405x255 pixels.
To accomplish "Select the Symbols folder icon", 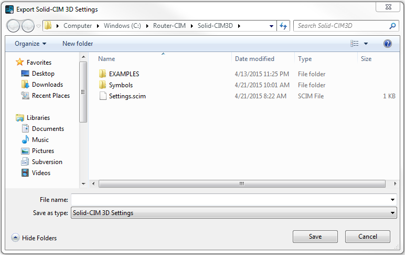I will pos(103,85).
